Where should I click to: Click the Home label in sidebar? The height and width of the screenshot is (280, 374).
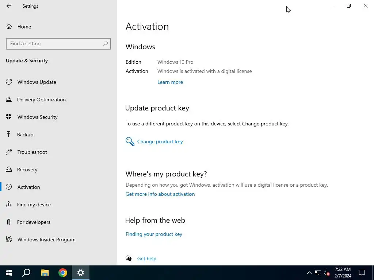[24, 27]
